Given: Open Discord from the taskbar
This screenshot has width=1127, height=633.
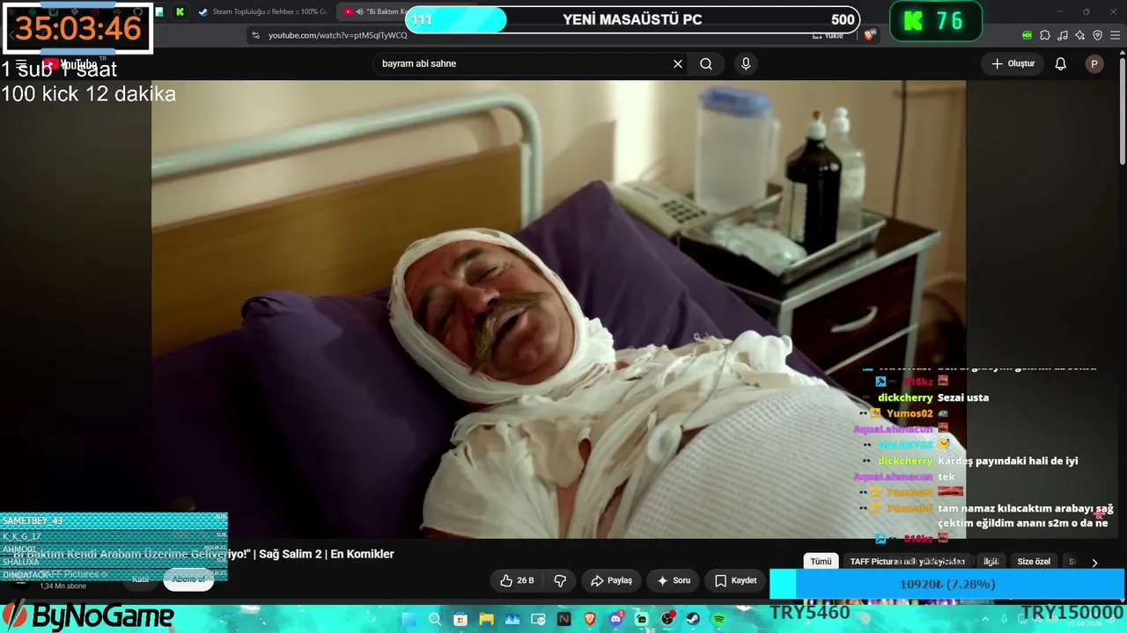Looking at the screenshot, I should (x=615, y=619).
